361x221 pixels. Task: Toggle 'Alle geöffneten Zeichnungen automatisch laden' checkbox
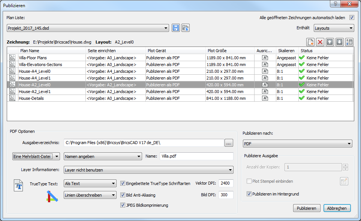[352, 17]
